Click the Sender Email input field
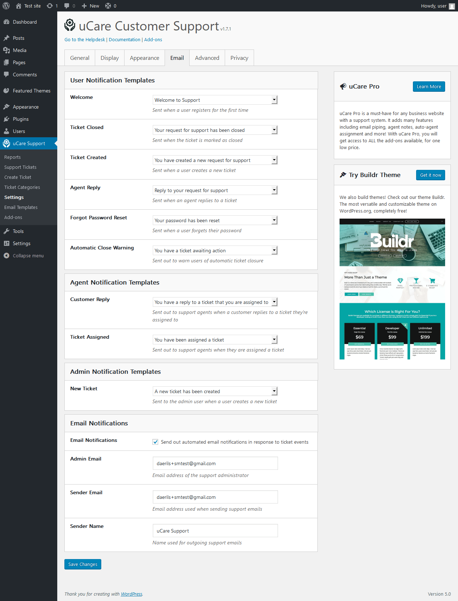 coord(215,497)
